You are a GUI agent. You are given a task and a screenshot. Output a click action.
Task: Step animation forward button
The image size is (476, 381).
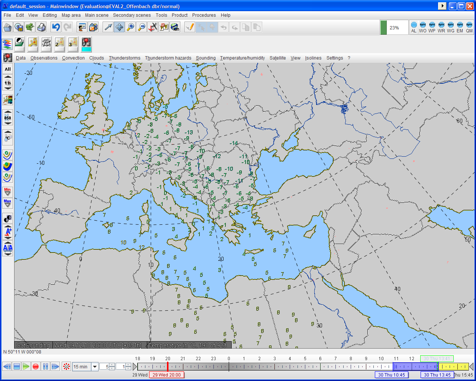(55, 366)
